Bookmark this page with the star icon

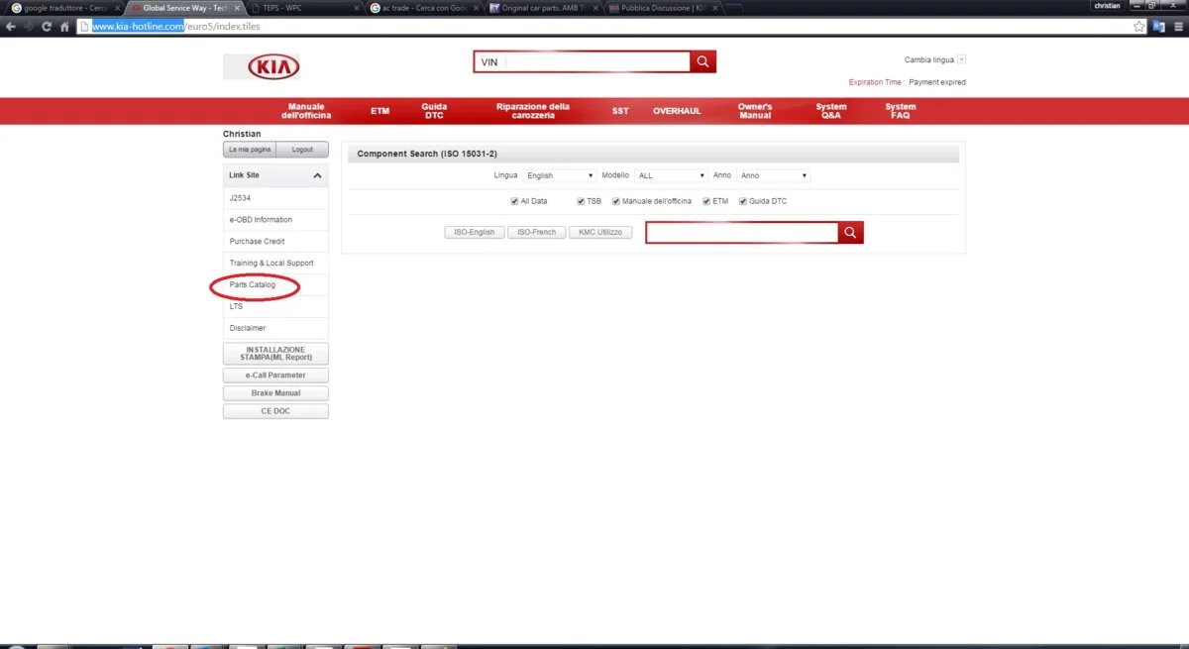(1140, 26)
